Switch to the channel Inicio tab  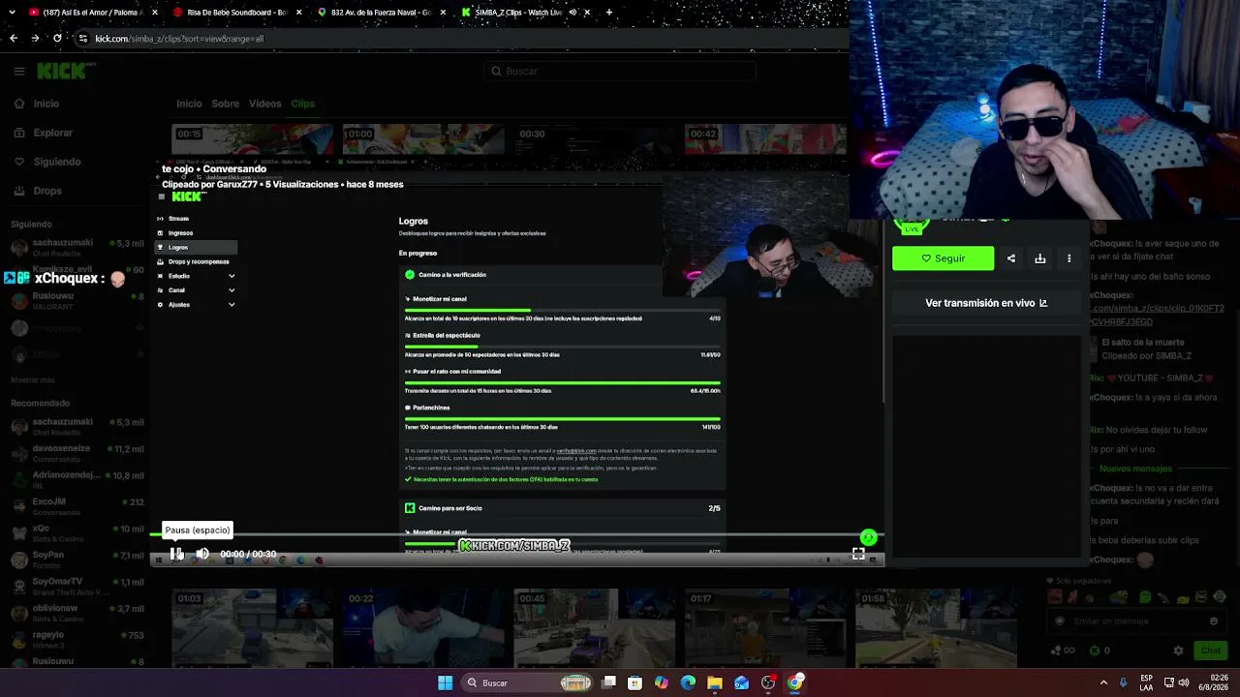point(189,104)
